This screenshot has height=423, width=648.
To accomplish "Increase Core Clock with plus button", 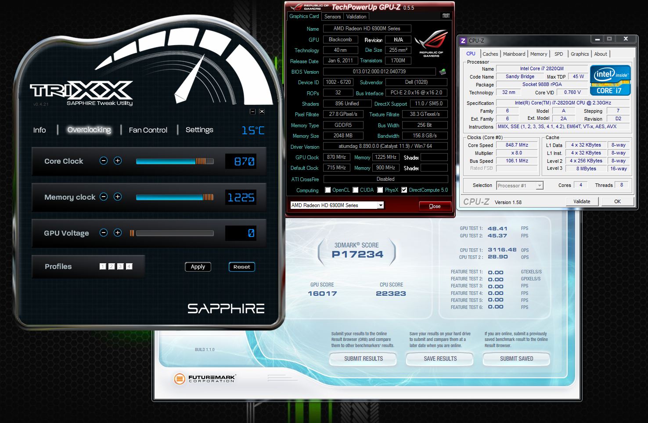I will click(x=118, y=161).
